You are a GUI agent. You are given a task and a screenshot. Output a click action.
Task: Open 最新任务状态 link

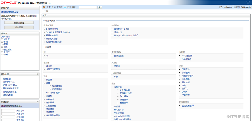point(52,39)
